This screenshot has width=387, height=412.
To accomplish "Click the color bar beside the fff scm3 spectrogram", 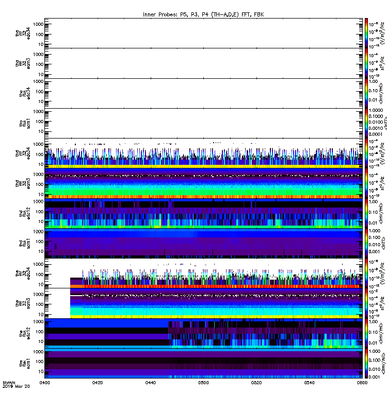I will [x=366, y=303].
